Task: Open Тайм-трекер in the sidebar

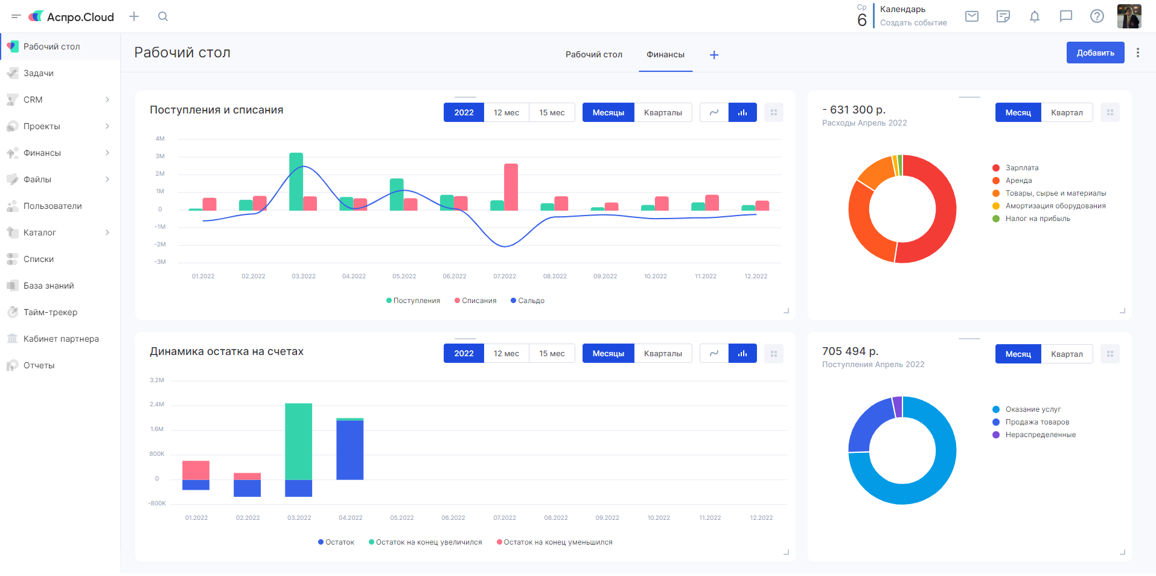Action: (50, 312)
